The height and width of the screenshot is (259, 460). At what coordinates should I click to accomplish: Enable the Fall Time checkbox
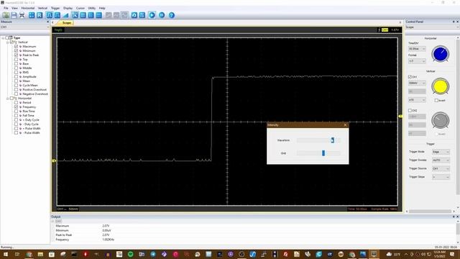[x=16, y=115]
